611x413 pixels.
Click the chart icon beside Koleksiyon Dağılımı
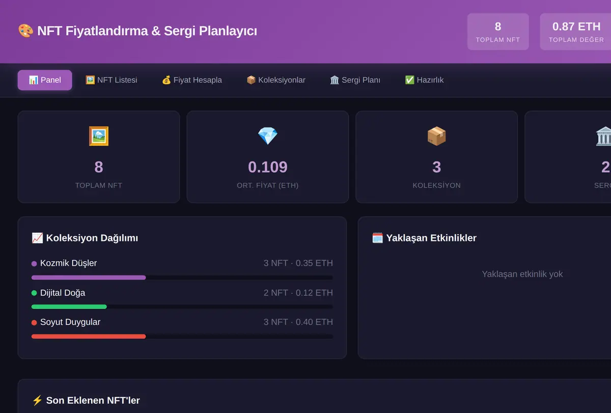click(x=37, y=238)
